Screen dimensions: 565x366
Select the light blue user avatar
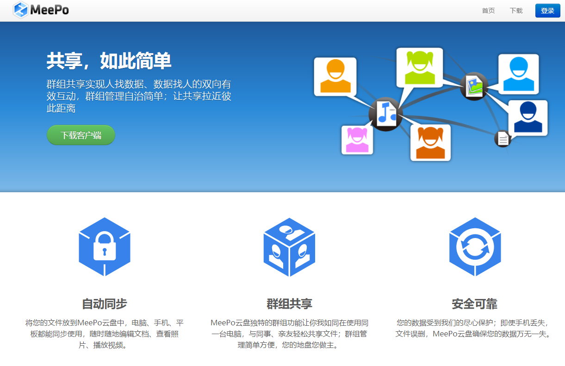[x=518, y=74]
